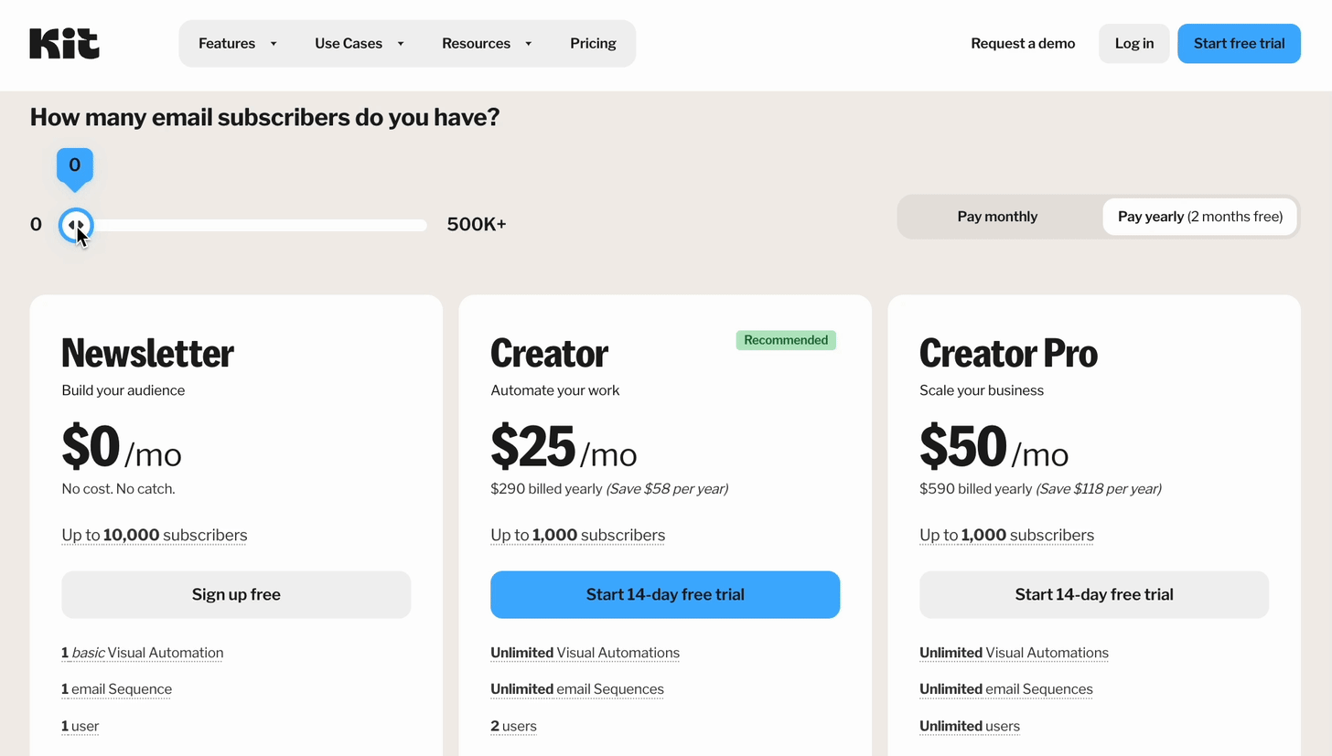
Task: Go to the Pricing page
Action: click(593, 43)
